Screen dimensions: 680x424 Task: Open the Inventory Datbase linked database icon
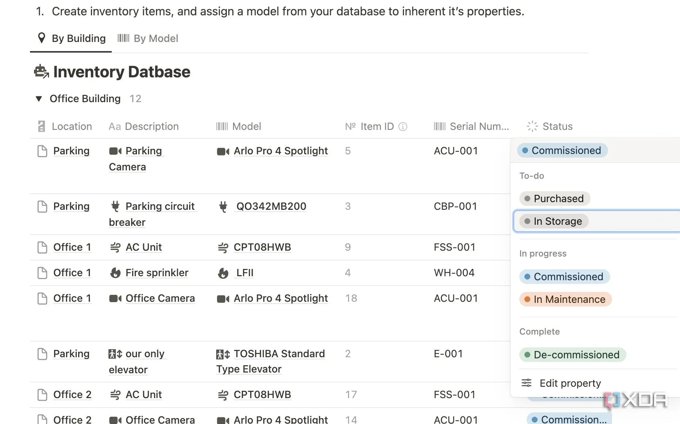click(x=41, y=72)
